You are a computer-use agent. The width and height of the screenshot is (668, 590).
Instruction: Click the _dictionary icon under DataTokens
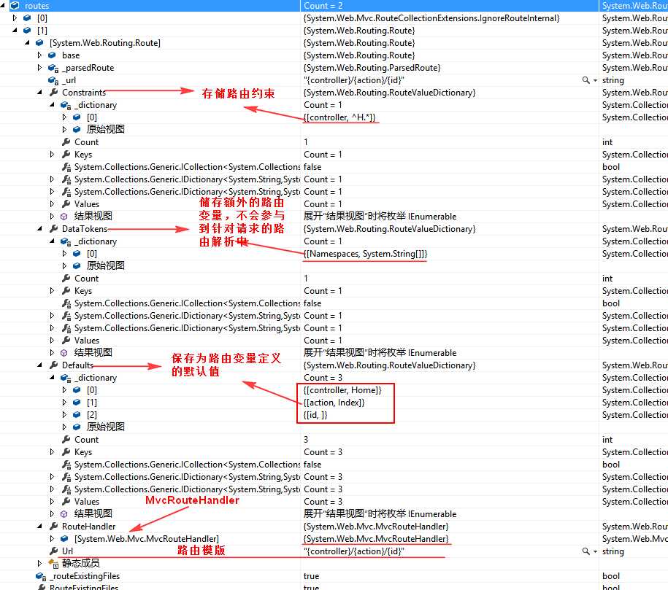66,241
